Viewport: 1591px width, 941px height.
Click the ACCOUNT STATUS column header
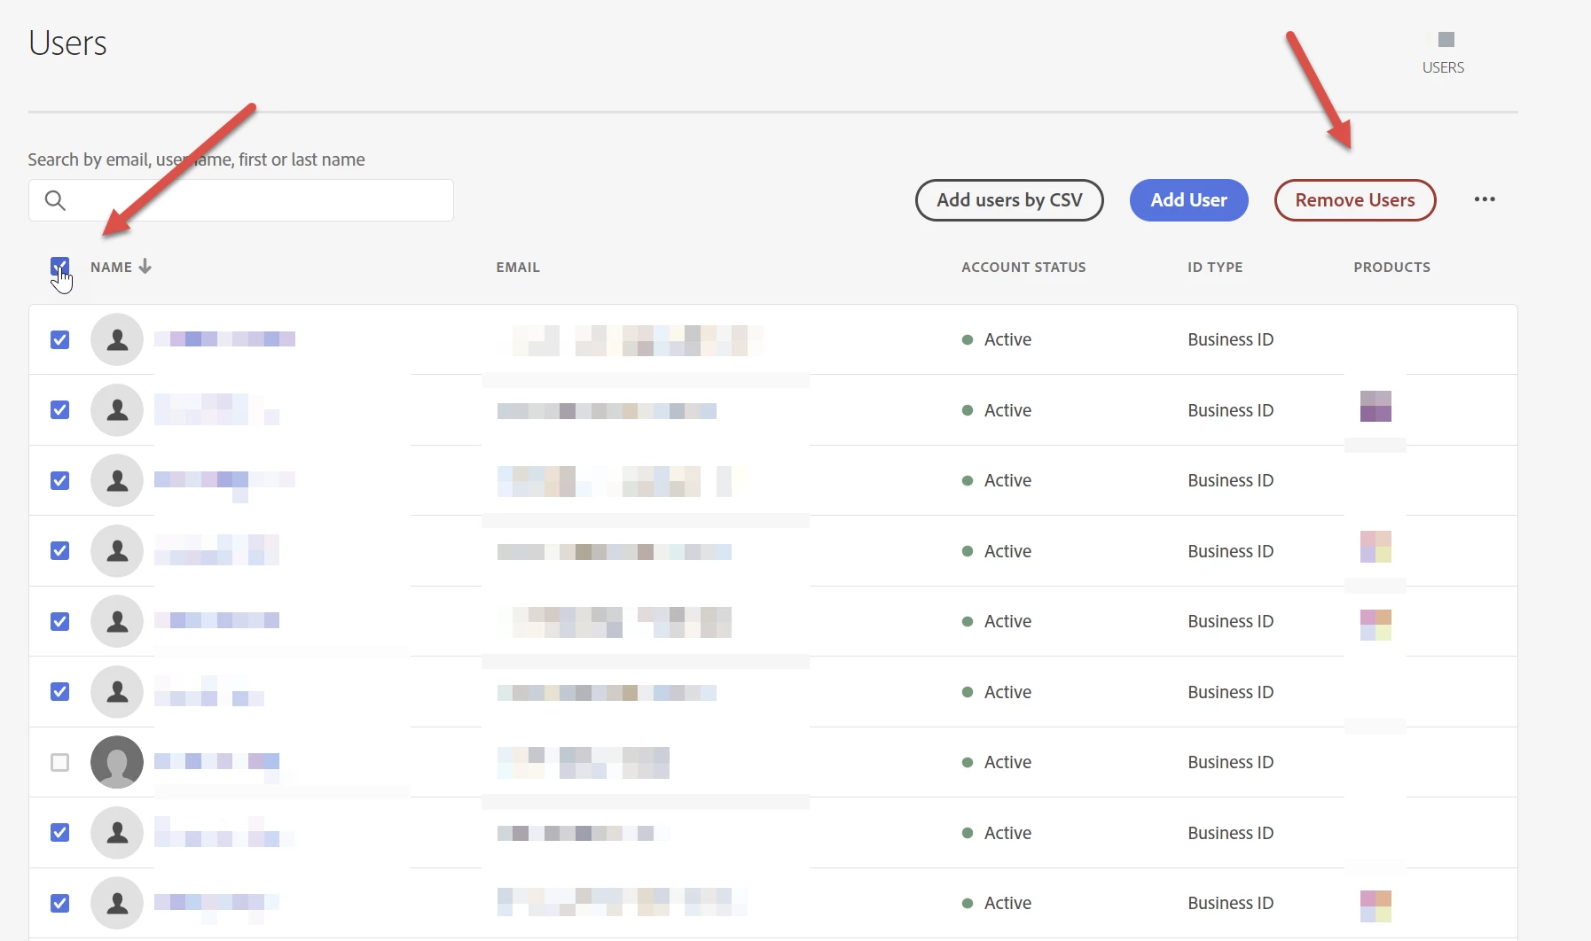(1023, 267)
